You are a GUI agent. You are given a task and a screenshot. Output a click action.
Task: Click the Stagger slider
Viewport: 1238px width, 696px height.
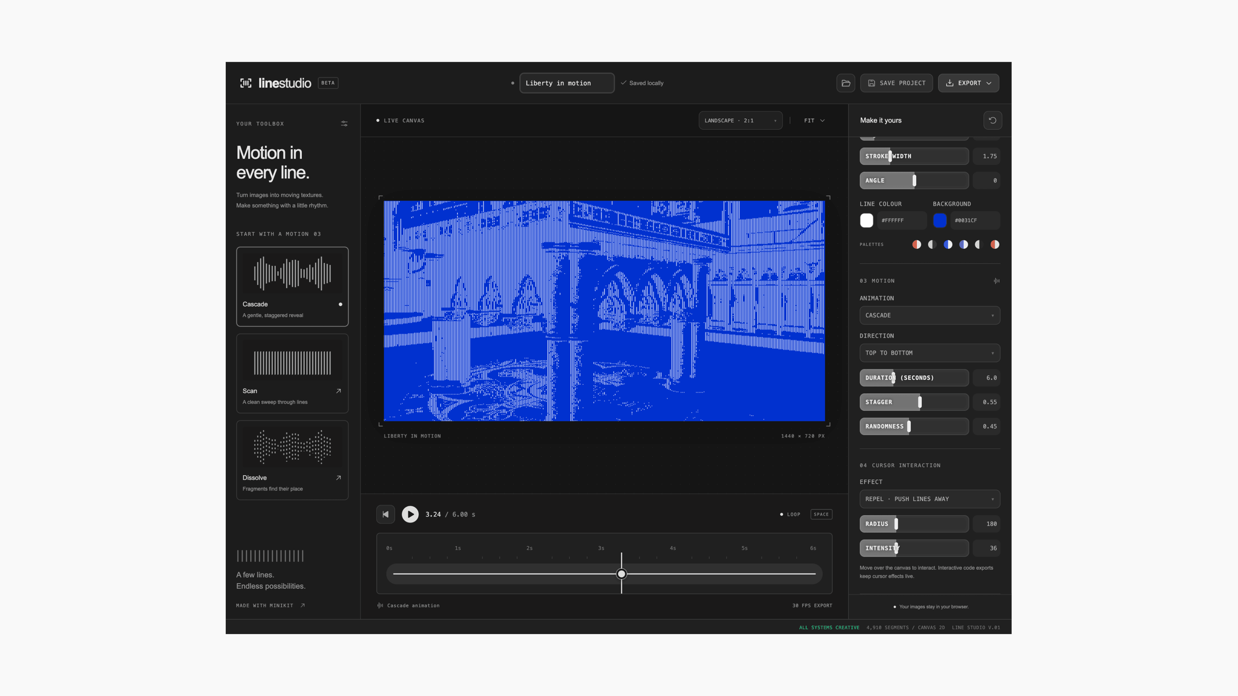914,402
